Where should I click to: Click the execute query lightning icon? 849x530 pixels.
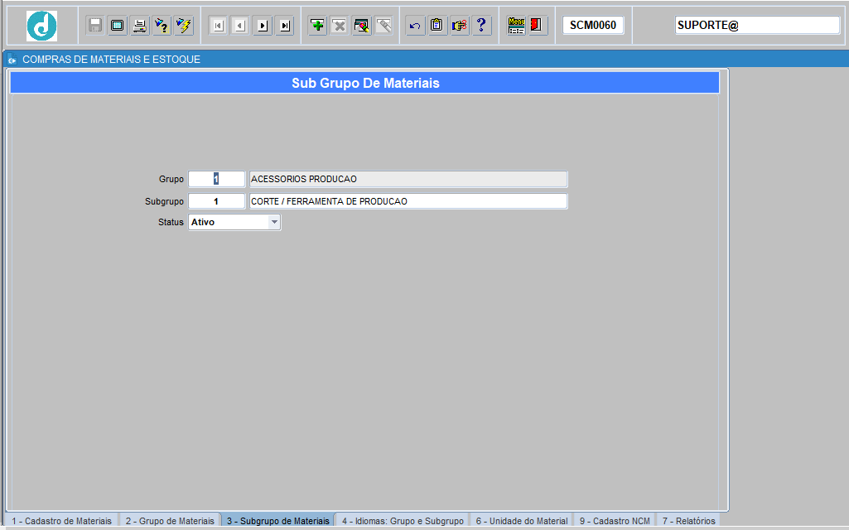pos(184,26)
